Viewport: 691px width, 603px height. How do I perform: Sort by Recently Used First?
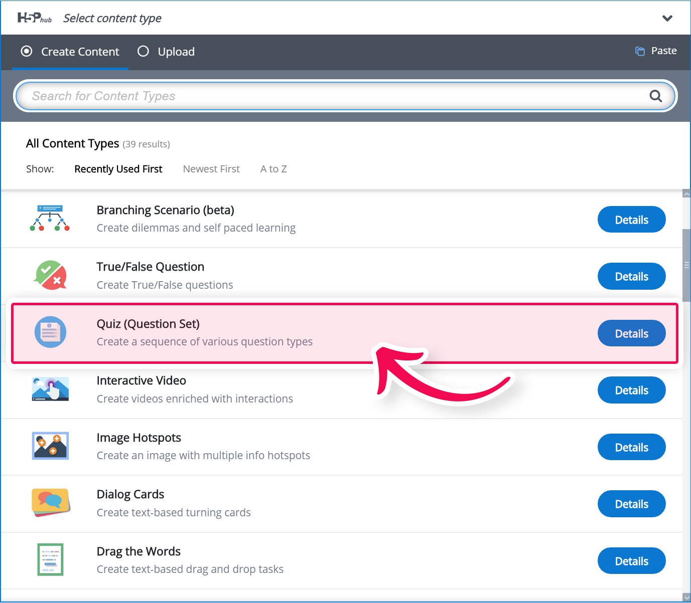[x=118, y=169]
